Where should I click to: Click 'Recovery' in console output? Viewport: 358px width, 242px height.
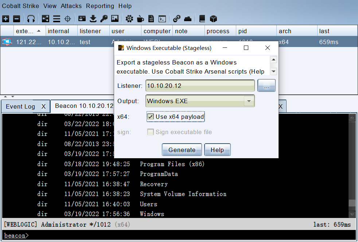coord(154,184)
